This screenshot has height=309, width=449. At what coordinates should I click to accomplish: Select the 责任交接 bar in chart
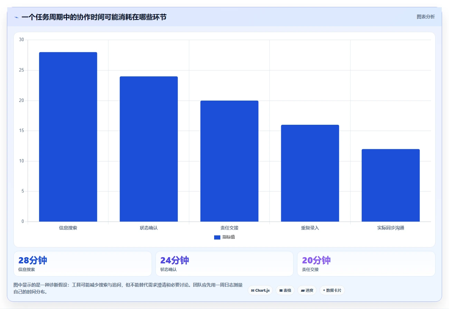coord(229,161)
